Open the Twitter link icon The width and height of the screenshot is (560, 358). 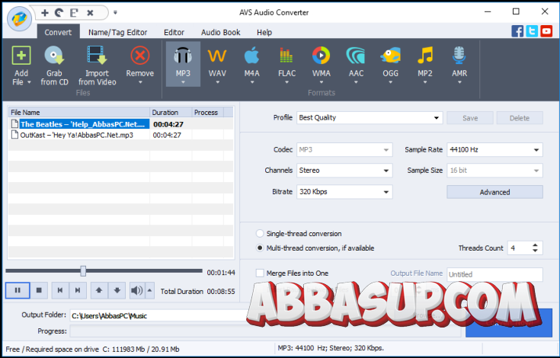click(x=532, y=31)
